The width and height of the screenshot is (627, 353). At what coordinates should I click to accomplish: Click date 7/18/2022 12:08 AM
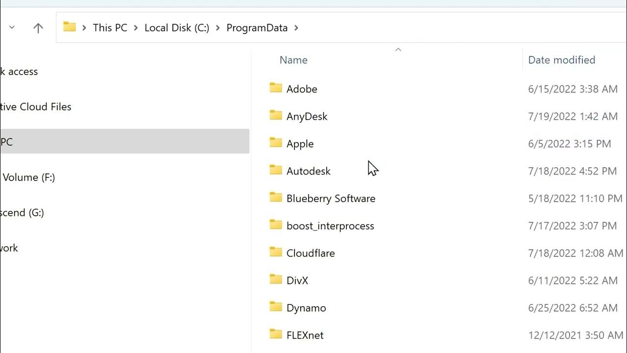[576, 253]
